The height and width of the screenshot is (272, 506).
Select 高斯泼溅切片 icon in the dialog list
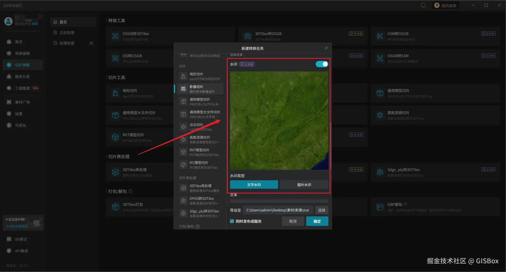(x=183, y=140)
